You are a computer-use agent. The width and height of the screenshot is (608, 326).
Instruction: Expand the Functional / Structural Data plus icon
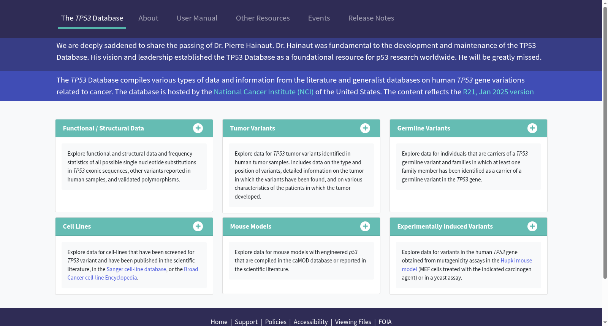198,128
